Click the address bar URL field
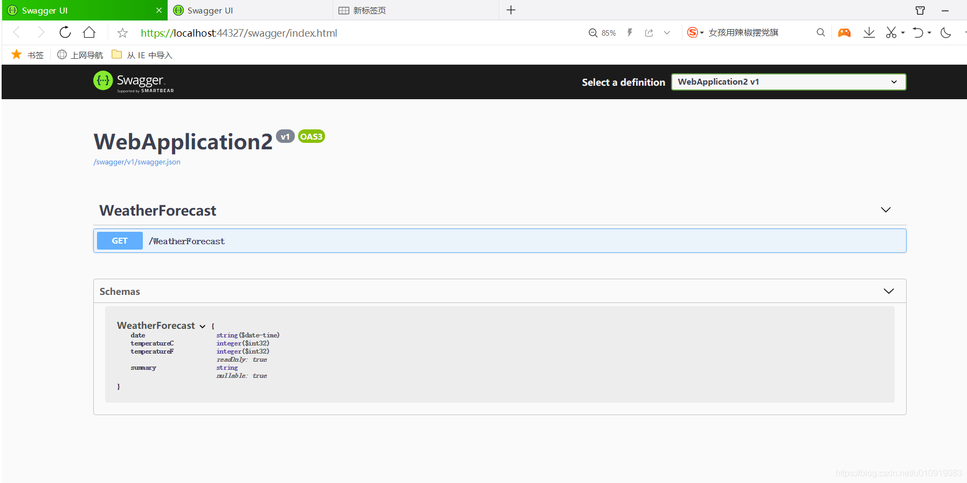The image size is (967, 483). tap(239, 33)
